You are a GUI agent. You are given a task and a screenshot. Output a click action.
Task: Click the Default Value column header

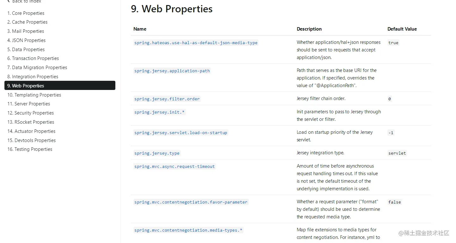[x=402, y=29]
